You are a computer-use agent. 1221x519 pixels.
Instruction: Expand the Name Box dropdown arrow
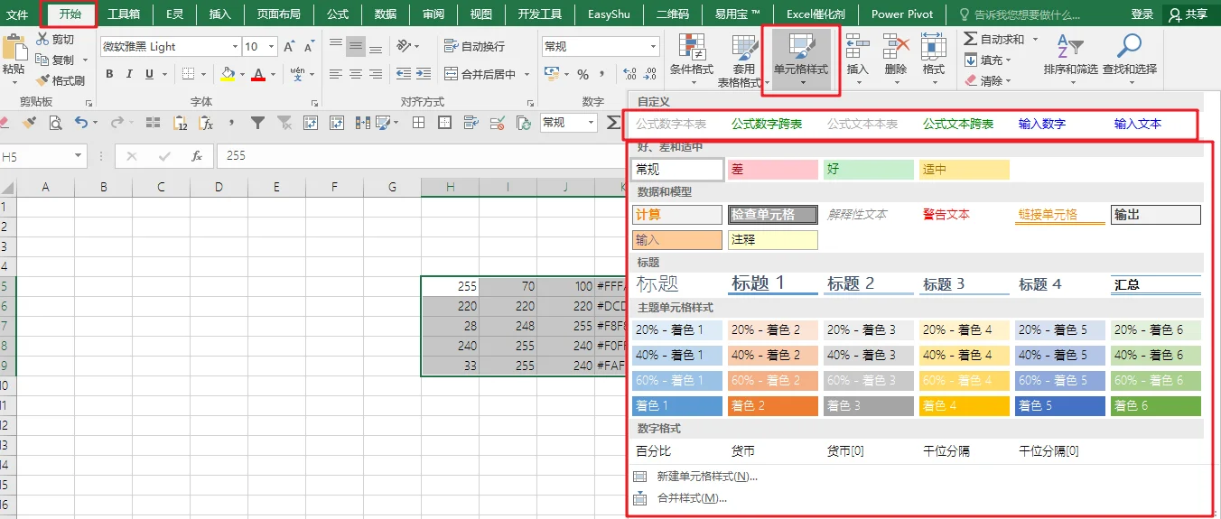tap(79, 156)
